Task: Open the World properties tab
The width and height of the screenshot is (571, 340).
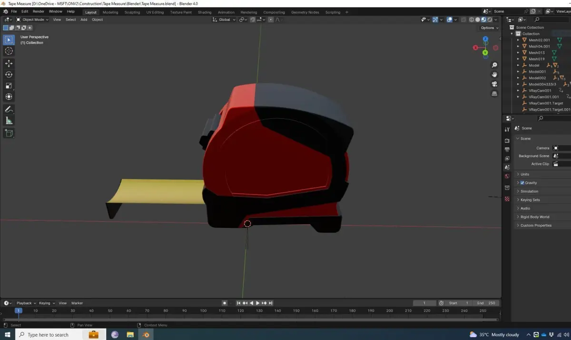Action: pos(507,176)
